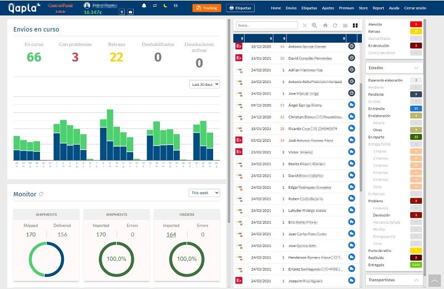
Task: Open the Last 30 days dropdown
Action: (204, 84)
